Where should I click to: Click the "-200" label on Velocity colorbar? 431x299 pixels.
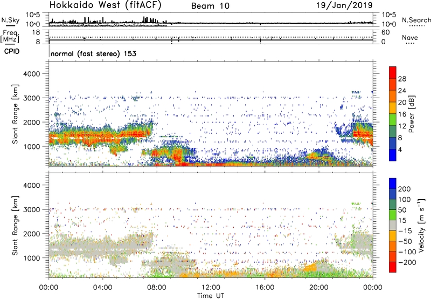[x=407, y=262]
